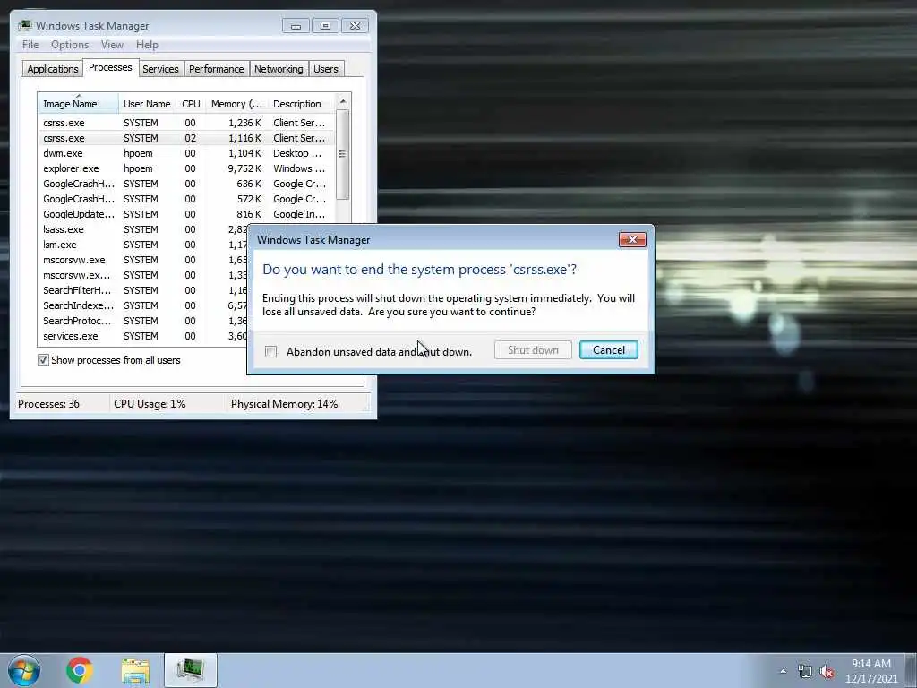The height and width of the screenshot is (688, 917).
Task: Open Windows Explorer taskbar icon
Action: pyautogui.click(x=136, y=671)
